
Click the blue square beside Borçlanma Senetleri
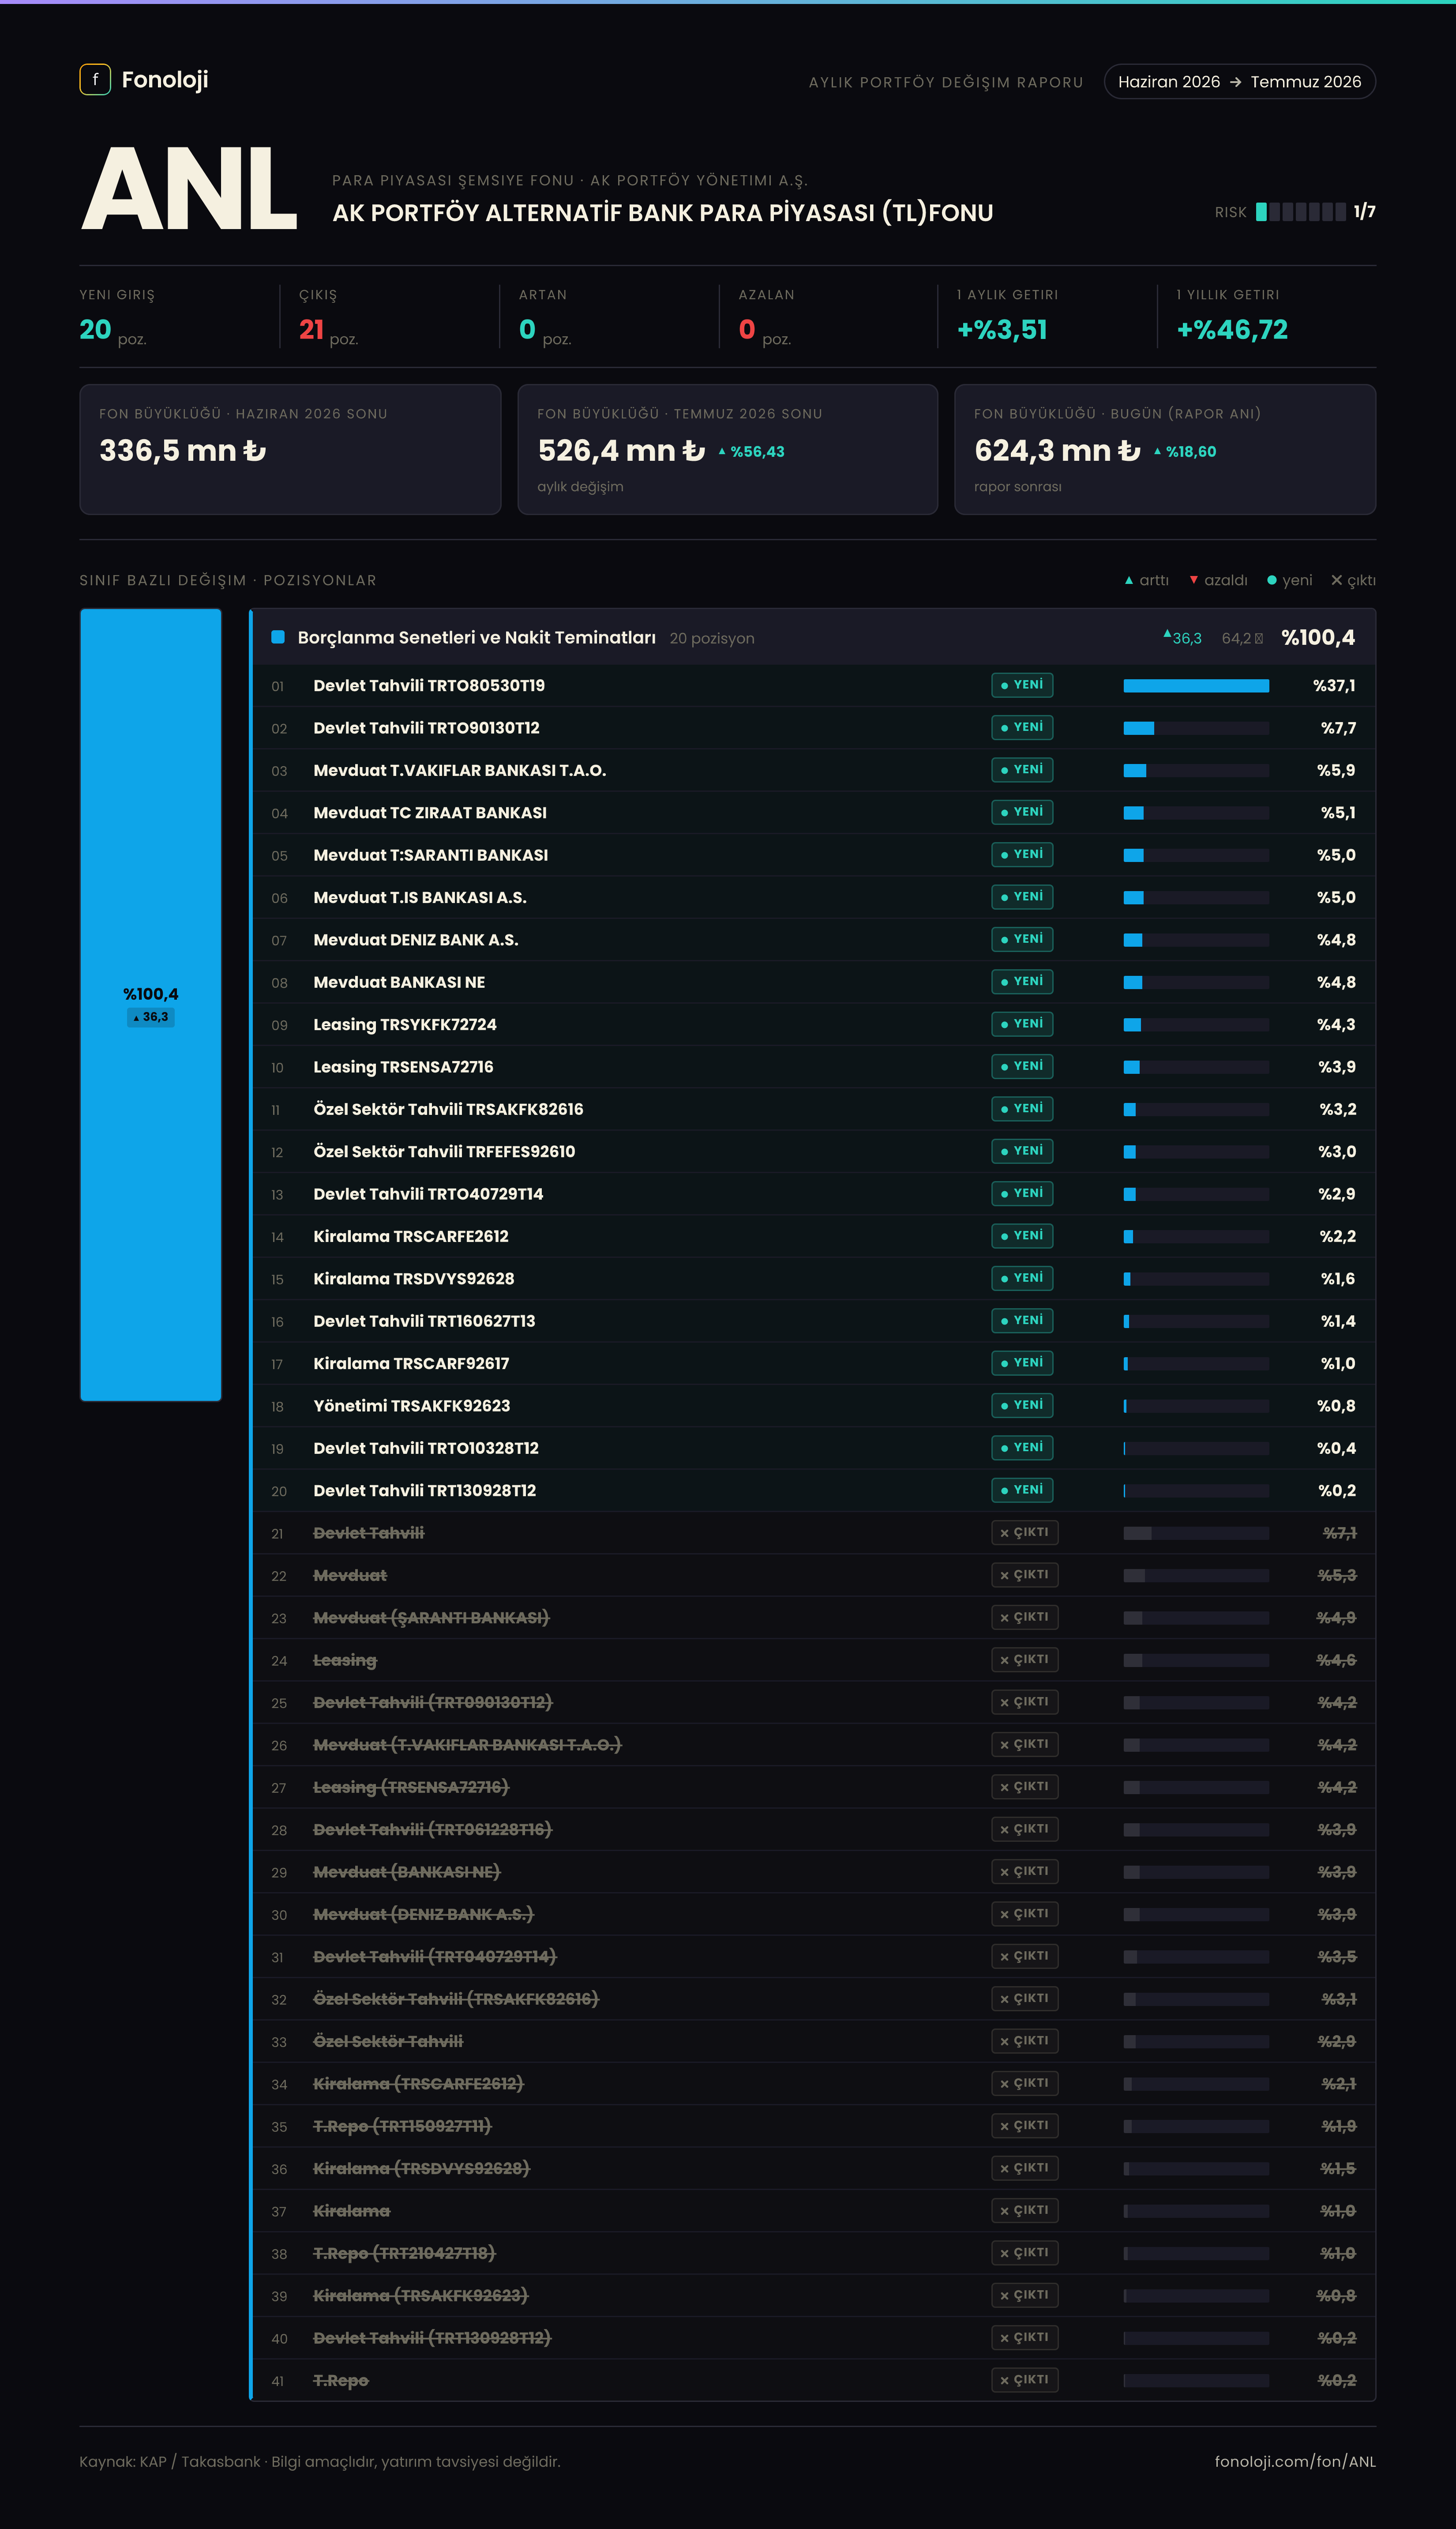pyautogui.click(x=278, y=637)
